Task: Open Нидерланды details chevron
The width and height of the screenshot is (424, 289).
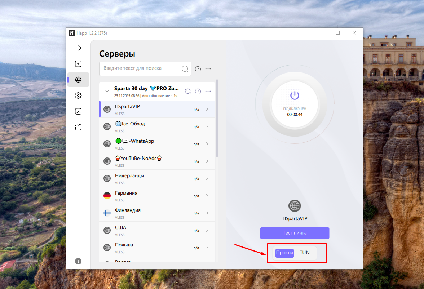Action: [207, 178]
